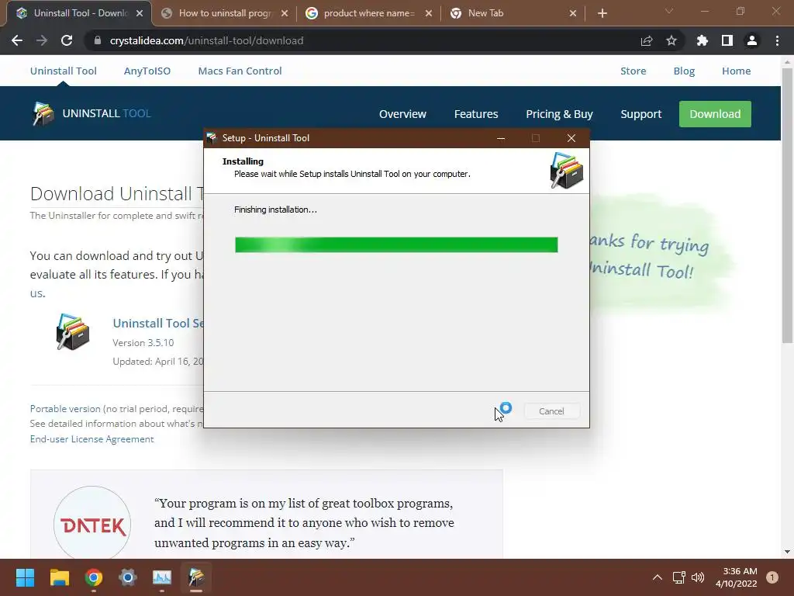Click the Chrome taskbar icon
This screenshot has width=794, height=596.
click(x=94, y=577)
